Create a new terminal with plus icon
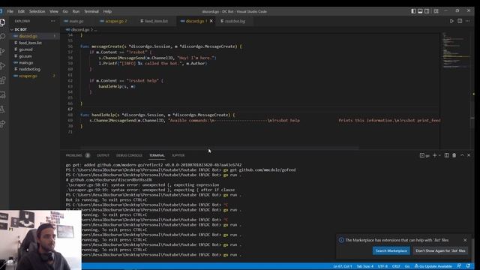 pyautogui.click(x=434, y=155)
